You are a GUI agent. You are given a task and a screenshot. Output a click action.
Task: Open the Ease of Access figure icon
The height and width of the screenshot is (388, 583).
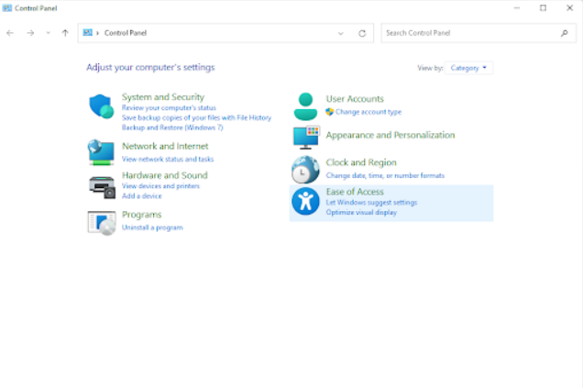click(305, 201)
